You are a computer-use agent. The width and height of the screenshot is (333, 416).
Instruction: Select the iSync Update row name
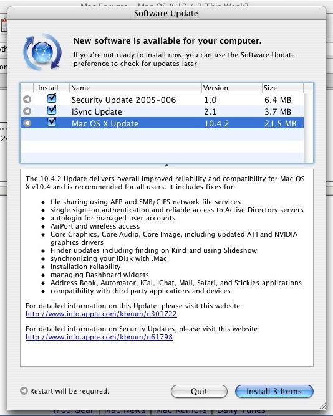click(97, 111)
